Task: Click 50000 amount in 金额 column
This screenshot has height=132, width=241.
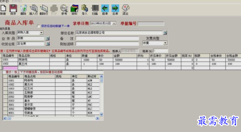Action: [125, 60]
